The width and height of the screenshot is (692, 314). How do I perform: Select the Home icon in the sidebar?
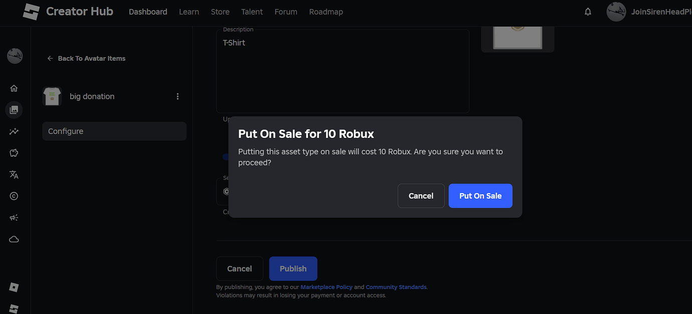point(14,88)
